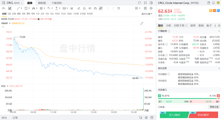
Task: Set a price alert with bell icon
Action: [213, 3]
